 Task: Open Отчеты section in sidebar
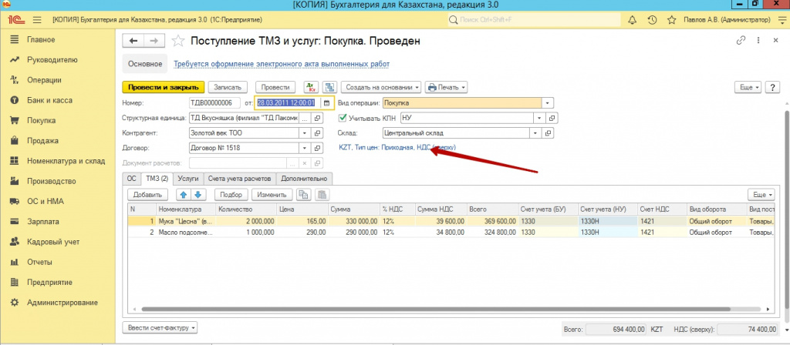40,262
